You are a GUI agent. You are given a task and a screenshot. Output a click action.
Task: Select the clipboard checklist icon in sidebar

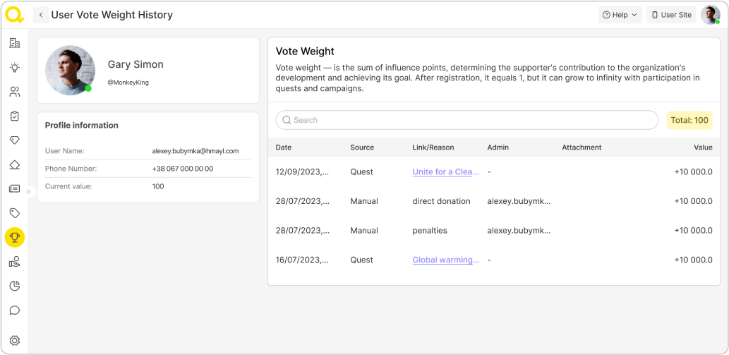(14, 116)
